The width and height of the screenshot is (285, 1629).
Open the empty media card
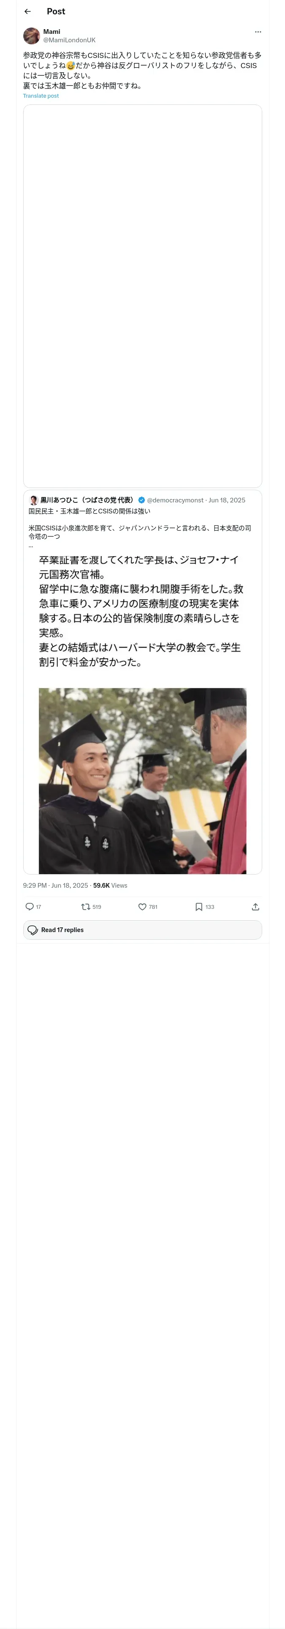pyautogui.click(x=142, y=296)
